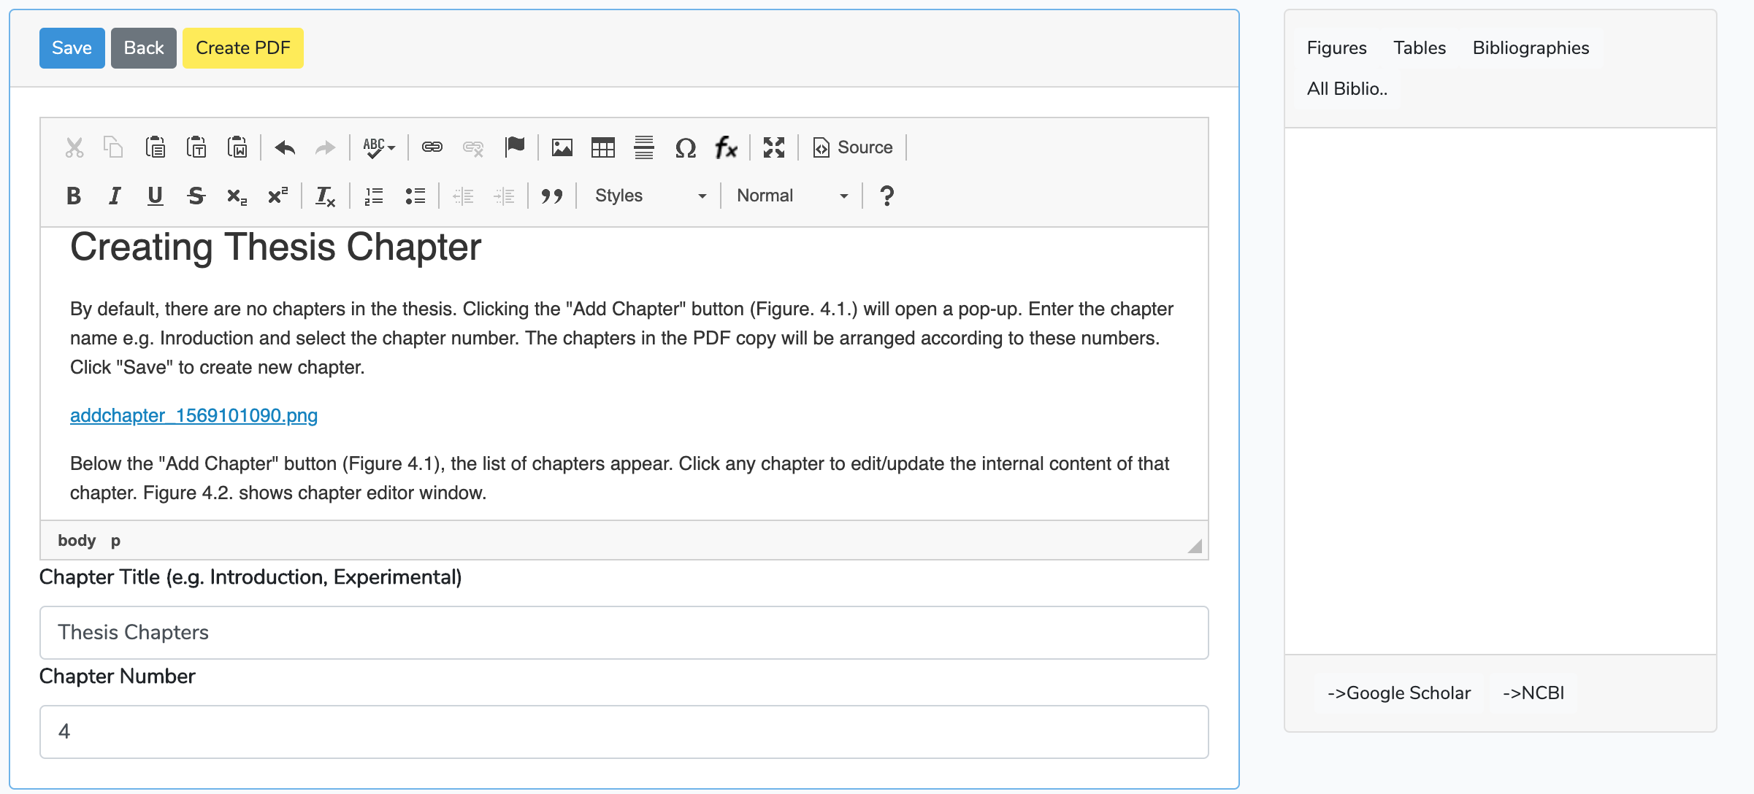This screenshot has width=1754, height=794.
Task: Undo the last edit
Action: pyautogui.click(x=285, y=147)
